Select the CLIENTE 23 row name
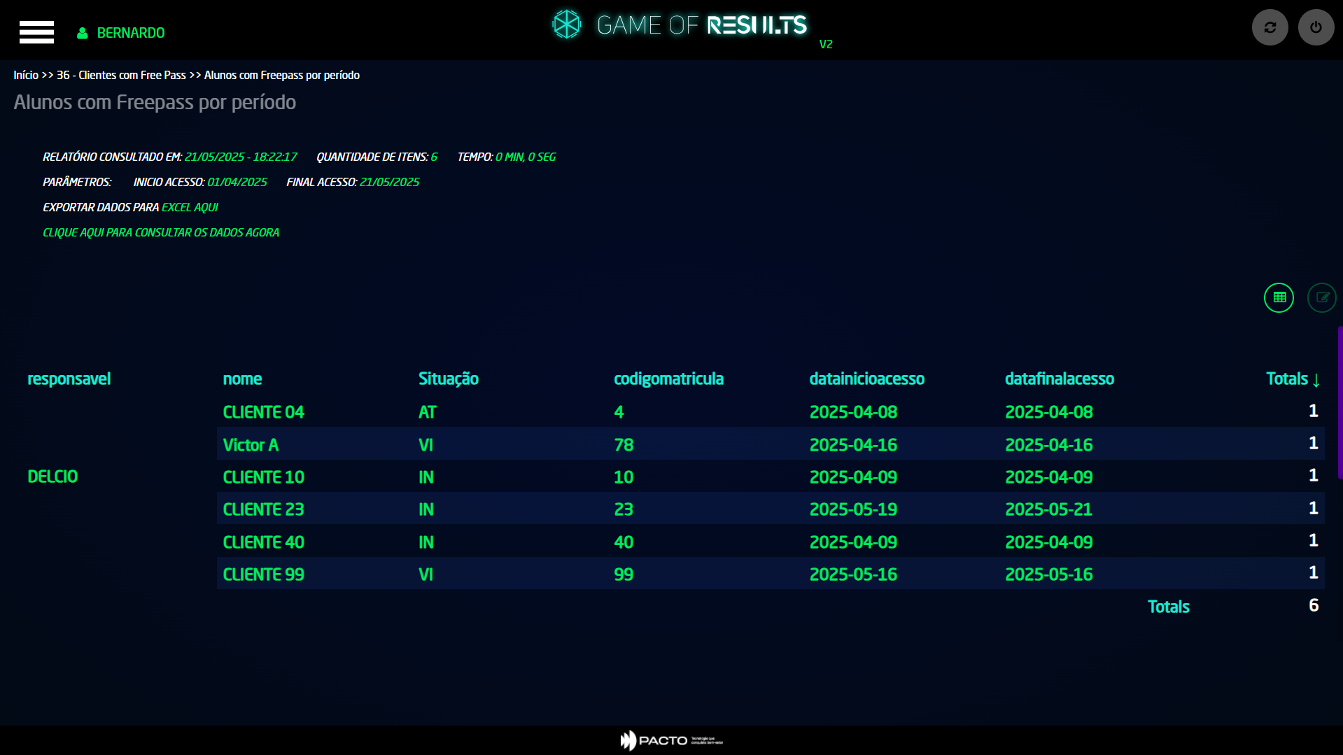The image size is (1343, 755). coord(263,509)
